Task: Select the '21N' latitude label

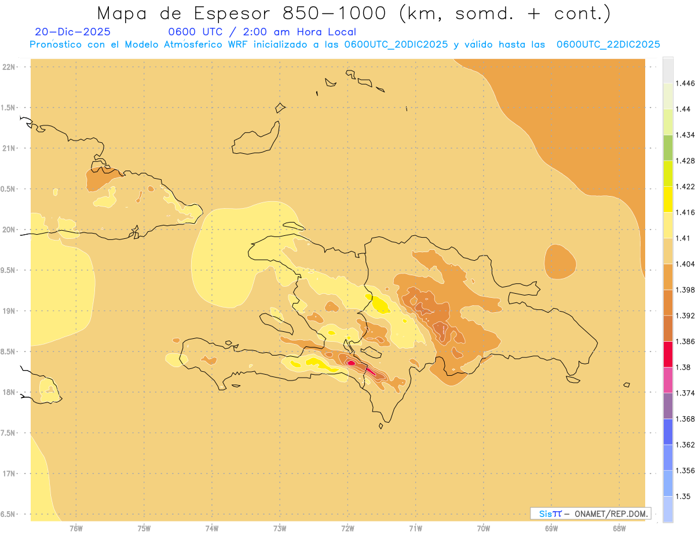Action: click(9, 148)
